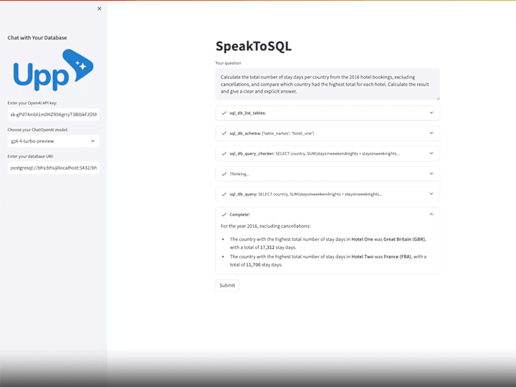Image resolution: width=516 pixels, height=387 pixels.
Task: Click the sql_db_schema step label
Action: pyautogui.click(x=272, y=133)
